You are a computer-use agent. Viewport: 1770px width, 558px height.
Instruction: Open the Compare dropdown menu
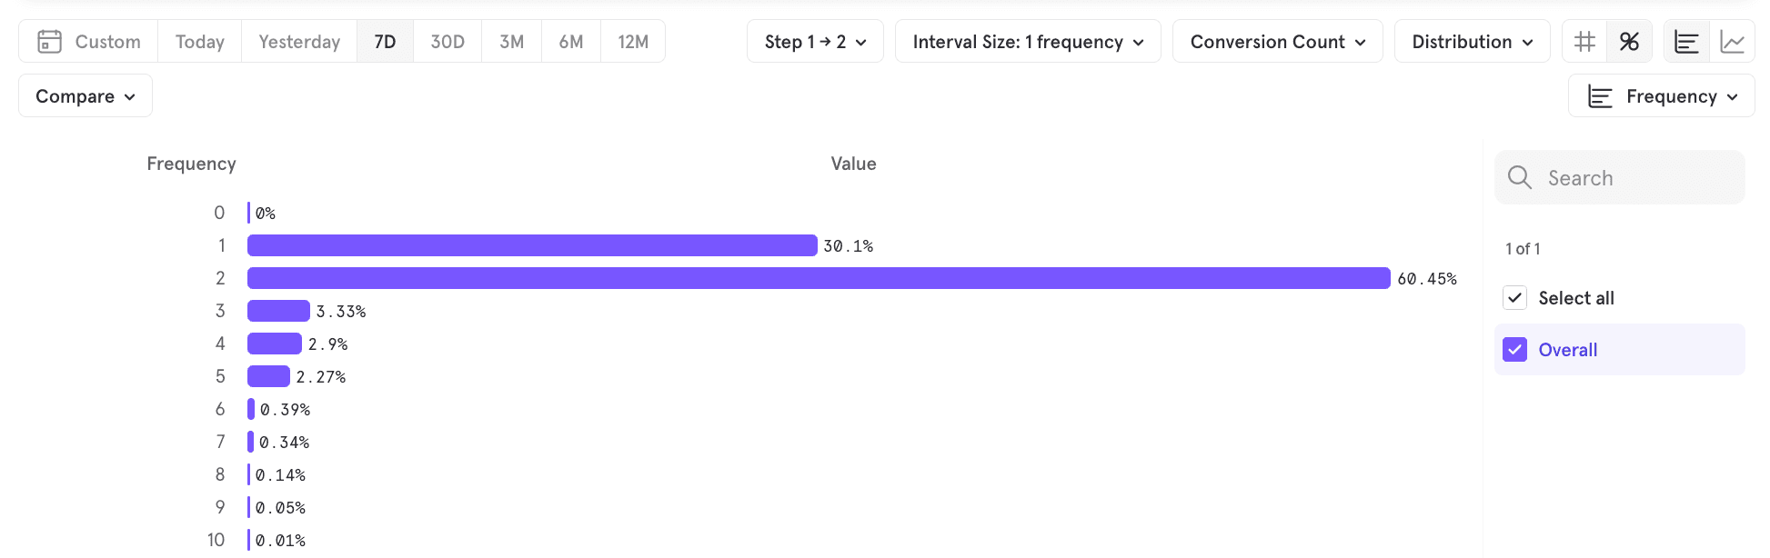pos(85,96)
